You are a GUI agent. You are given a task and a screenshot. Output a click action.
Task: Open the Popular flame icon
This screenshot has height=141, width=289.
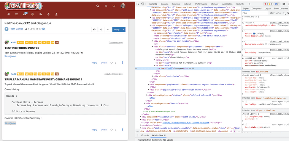(48, 14)
